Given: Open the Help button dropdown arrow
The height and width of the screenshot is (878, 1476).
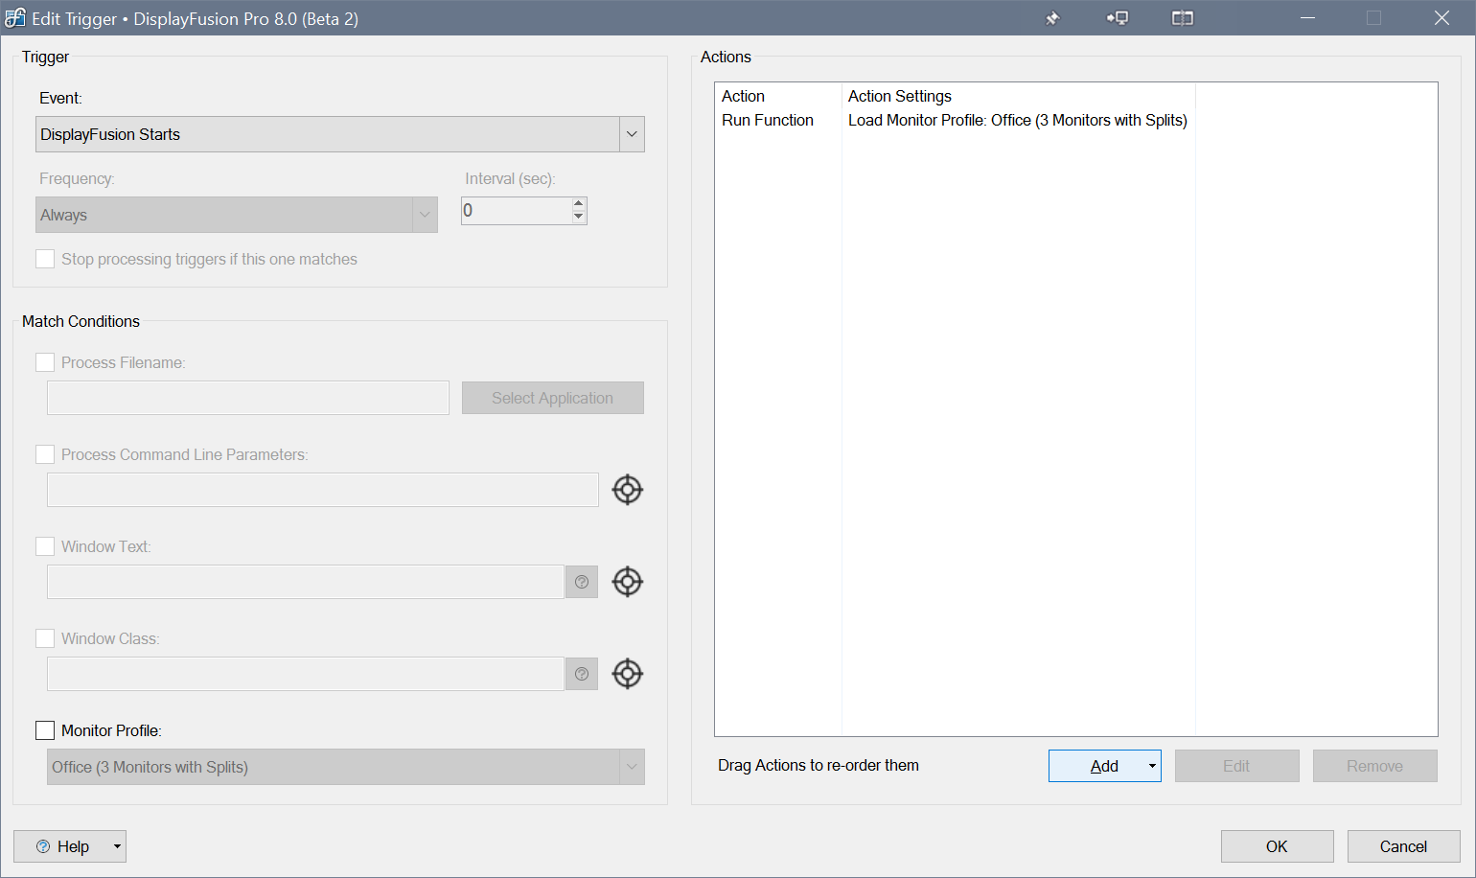Looking at the screenshot, I should (117, 846).
